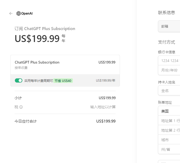Click the 月份/年份 expiry date field

tap(169, 70)
